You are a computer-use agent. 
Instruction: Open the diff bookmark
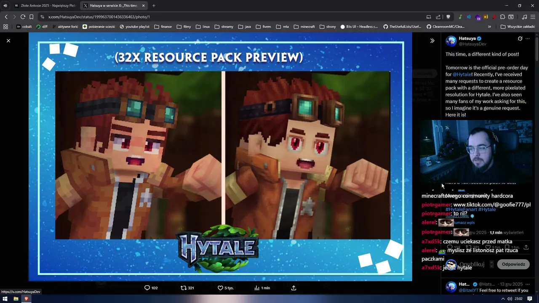pyautogui.click(x=42, y=27)
